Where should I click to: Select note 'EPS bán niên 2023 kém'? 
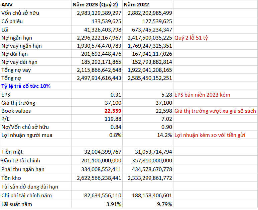202,95
